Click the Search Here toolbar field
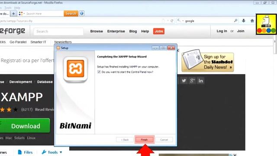 coord(44,13)
